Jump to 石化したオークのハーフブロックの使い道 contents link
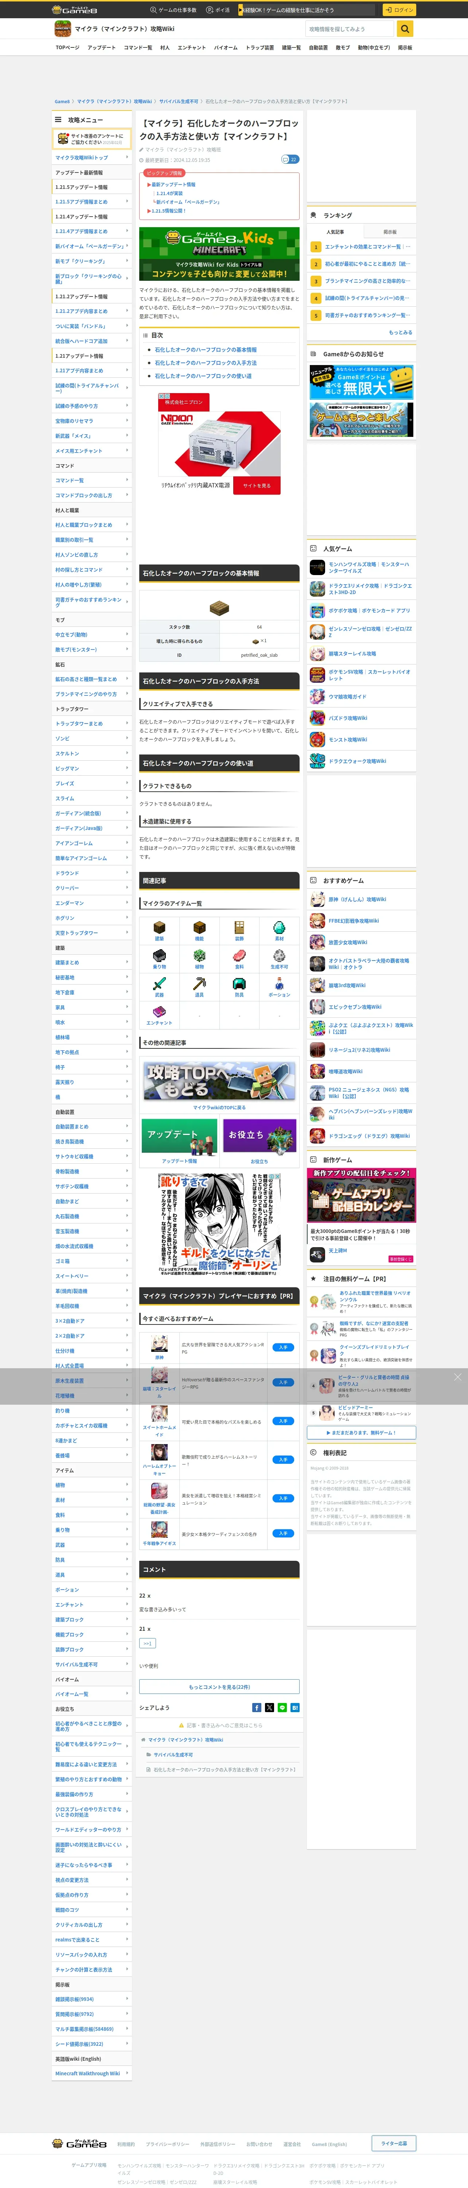Screen dimensions: 468x2188 click(x=203, y=376)
